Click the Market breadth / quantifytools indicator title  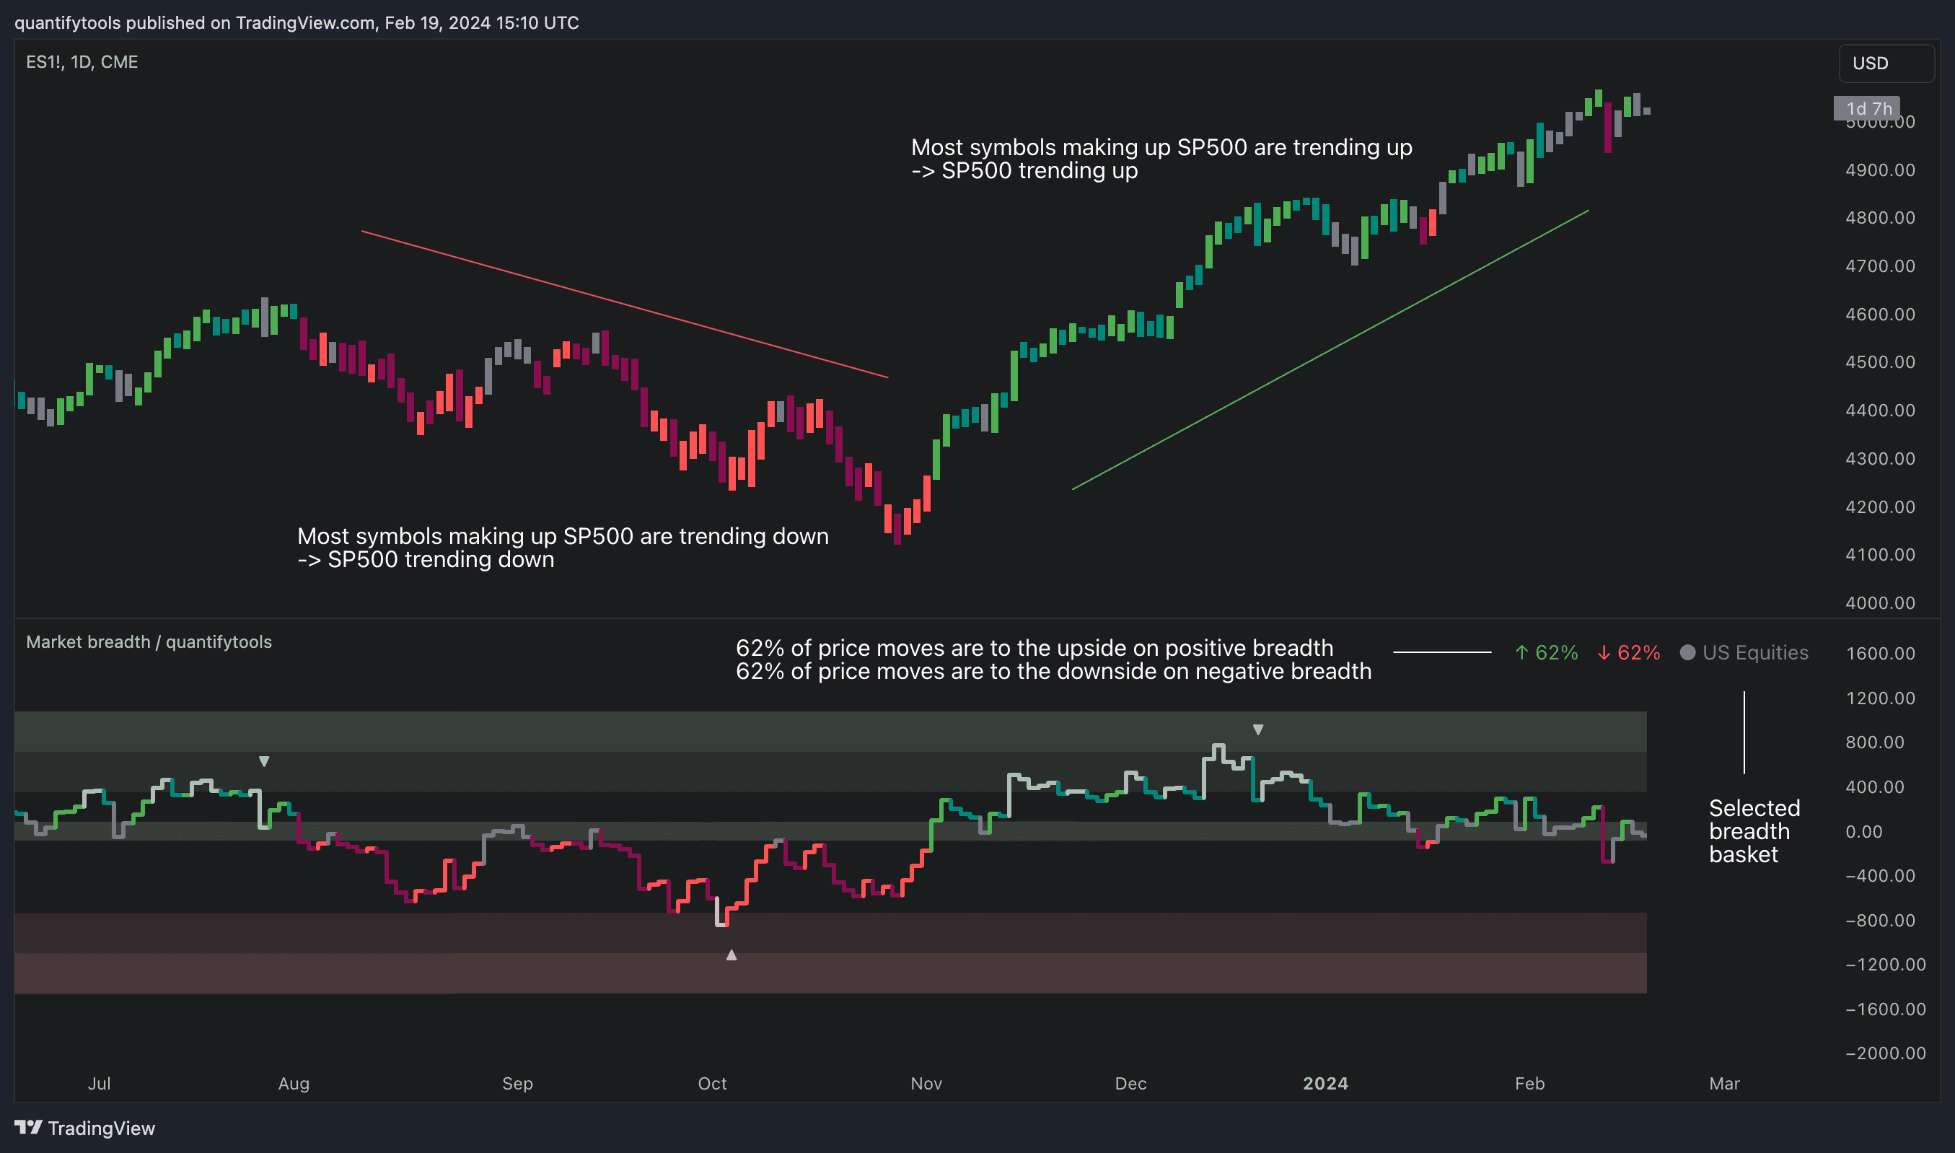[x=149, y=641]
